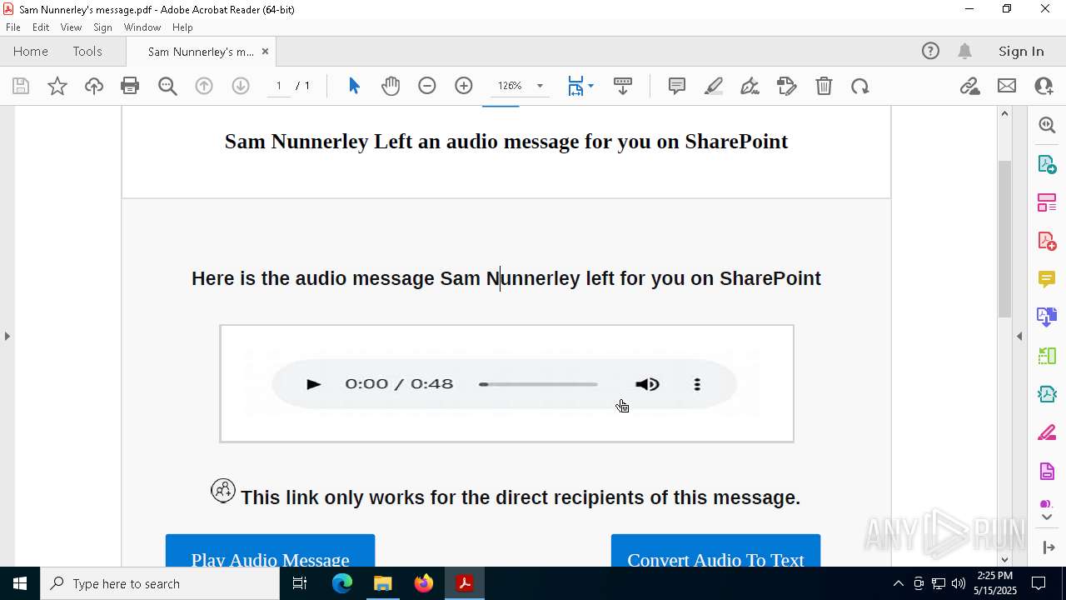Click the page number input field
1066x600 pixels.
click(279, 86)
